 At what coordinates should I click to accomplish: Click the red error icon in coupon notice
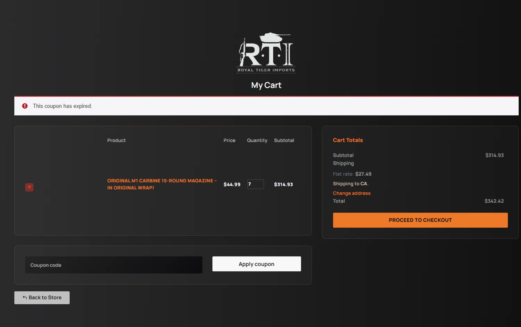click(25, 106)
